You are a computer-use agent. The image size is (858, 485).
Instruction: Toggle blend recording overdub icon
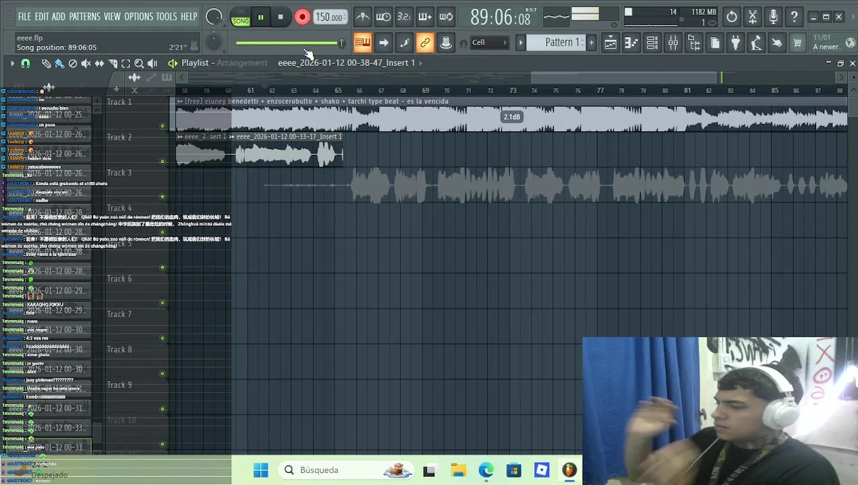(x=425, y=17)
